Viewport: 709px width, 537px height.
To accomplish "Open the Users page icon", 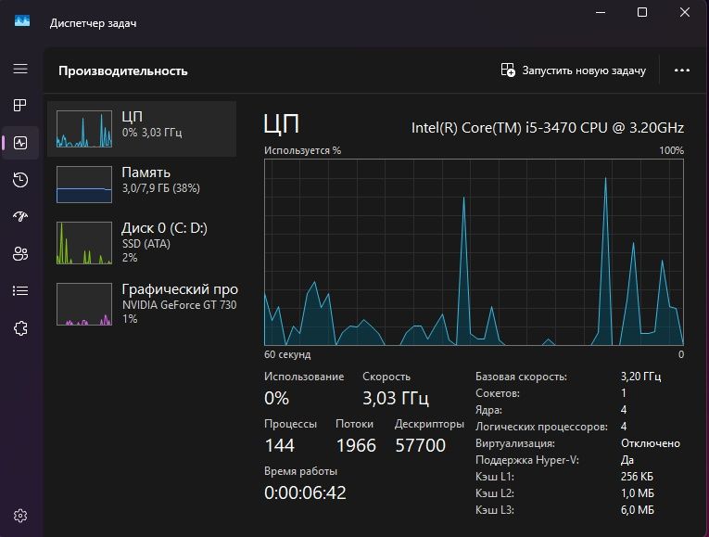I will tap(20, 254).
